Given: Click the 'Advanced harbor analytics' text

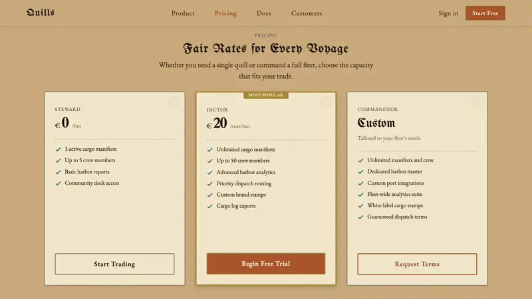Looking at the screenshot, I should click(x=246, y=172).
